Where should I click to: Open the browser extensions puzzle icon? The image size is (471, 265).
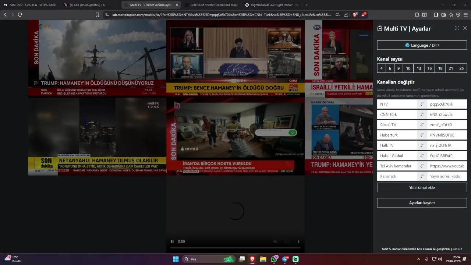tap(417, 15)
